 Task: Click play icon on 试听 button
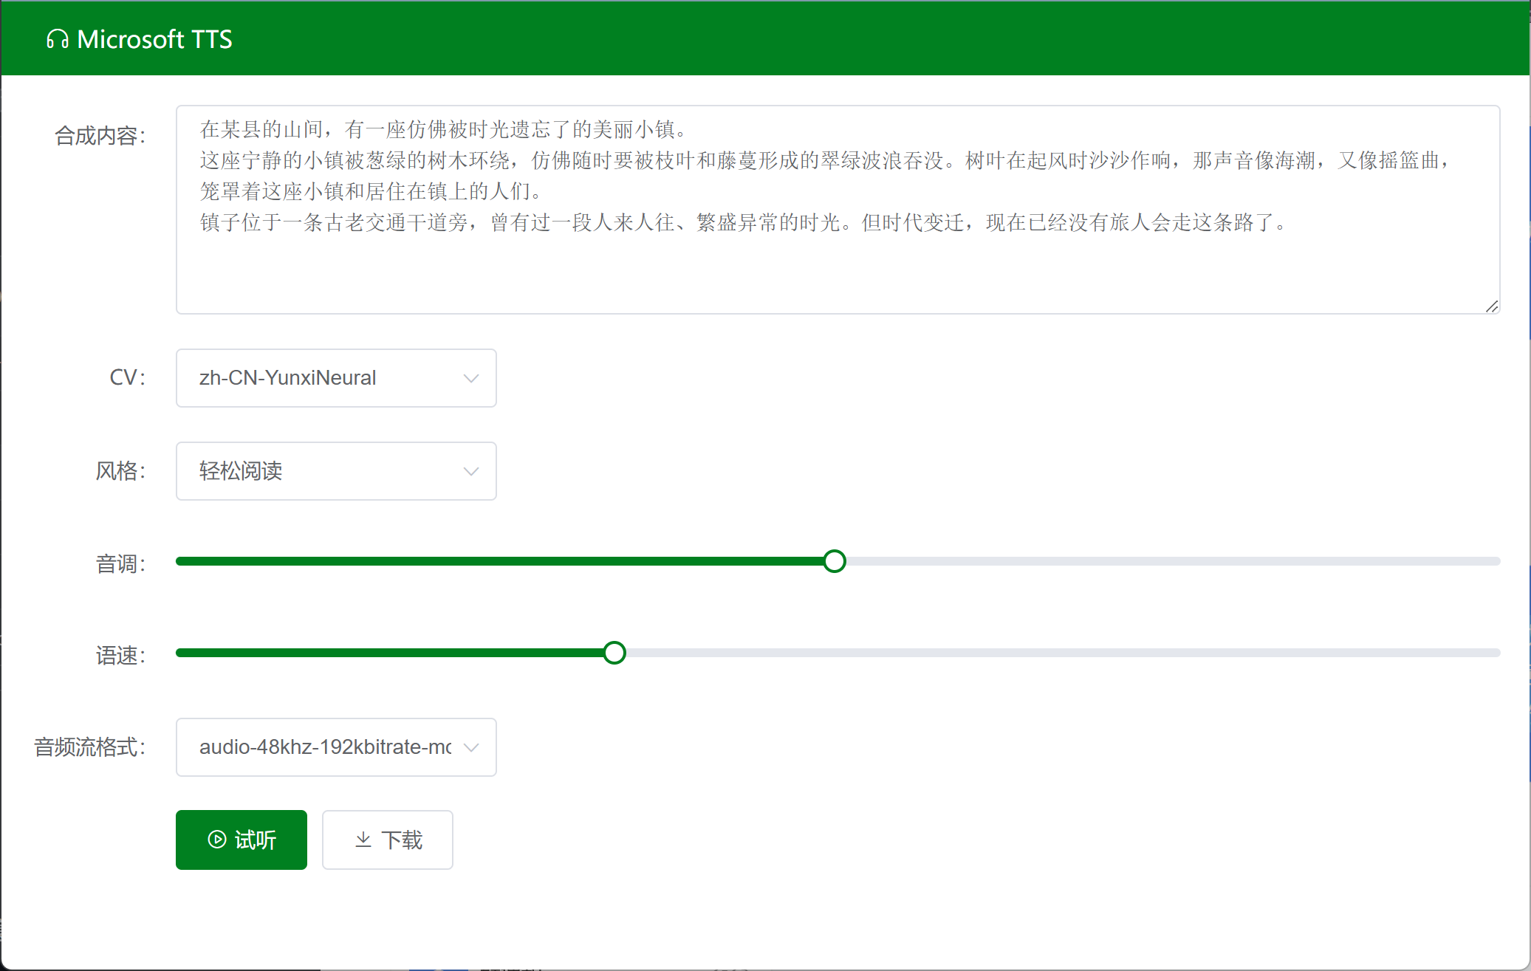[x=216, y=840]
